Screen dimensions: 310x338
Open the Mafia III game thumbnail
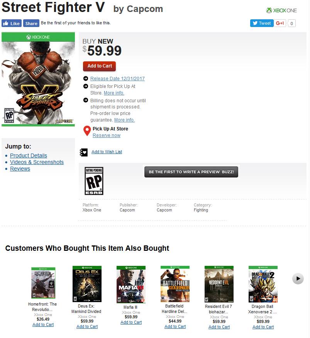click(x=131, y=284)
